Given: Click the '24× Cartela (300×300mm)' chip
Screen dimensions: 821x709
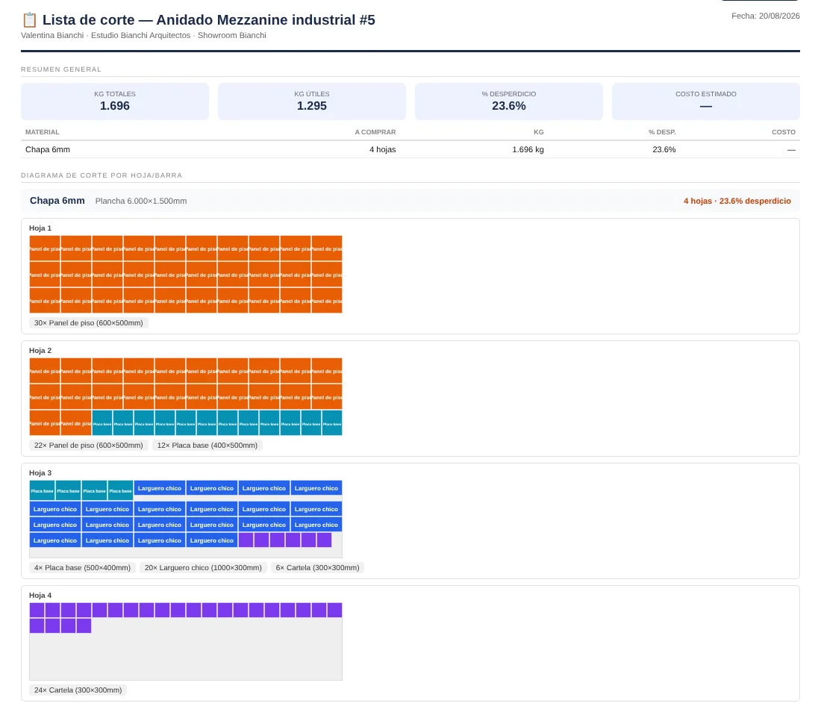Looking at the screenshot, I should point(78,690).
